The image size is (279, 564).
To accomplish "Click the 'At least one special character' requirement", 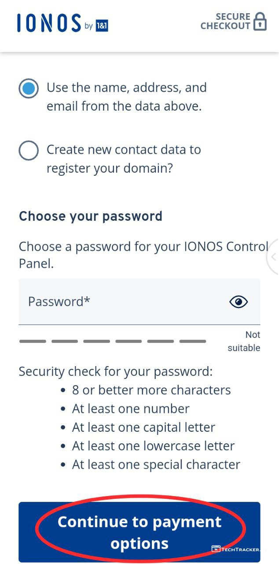I will tap(156, 464).
